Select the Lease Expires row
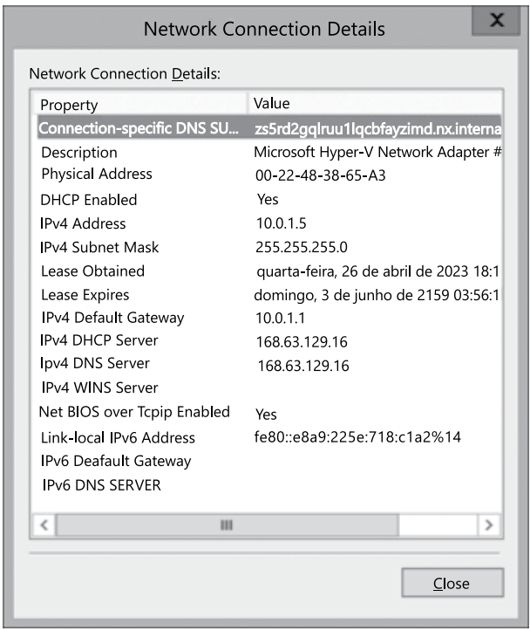This screenshot has width=530, height=631. pos(89,294)
